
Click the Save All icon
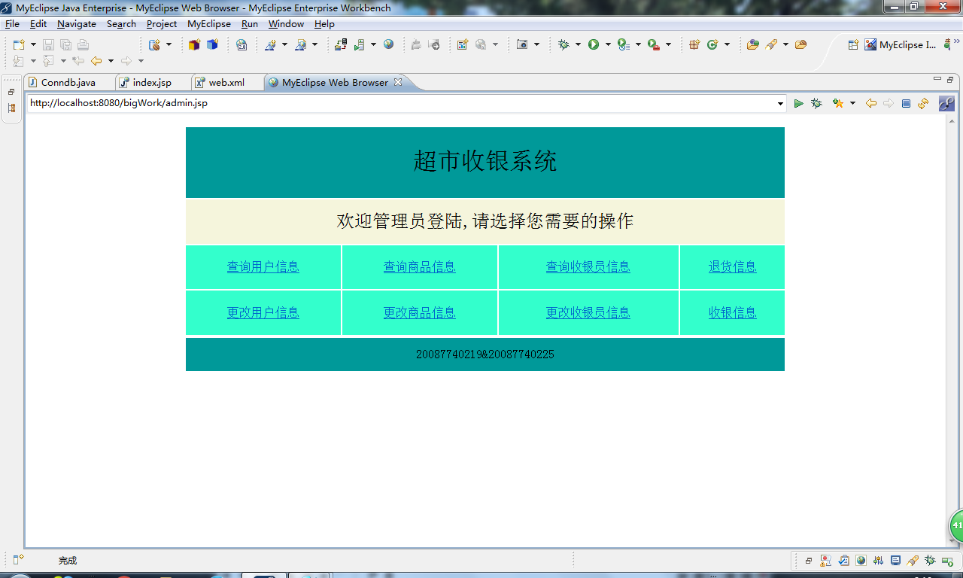pos(65,45)
